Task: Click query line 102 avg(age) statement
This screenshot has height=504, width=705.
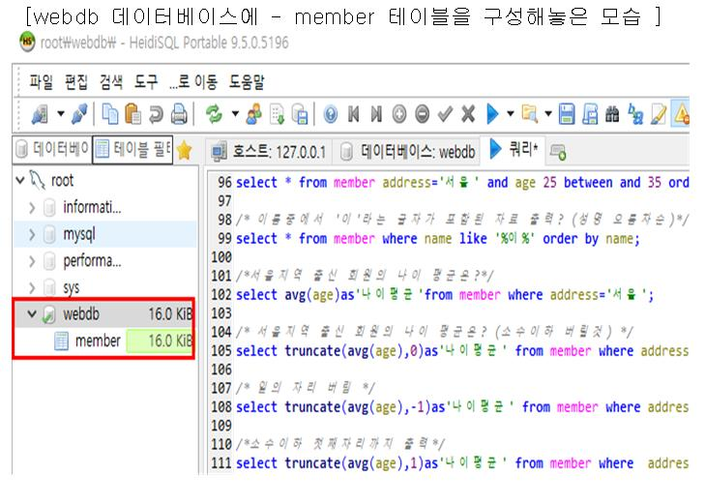Action: [x=445, y=294]
